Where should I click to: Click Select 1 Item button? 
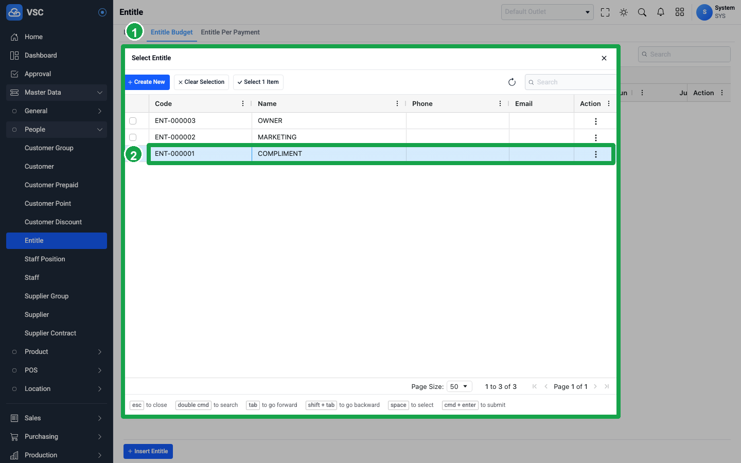tap(258, 82)
